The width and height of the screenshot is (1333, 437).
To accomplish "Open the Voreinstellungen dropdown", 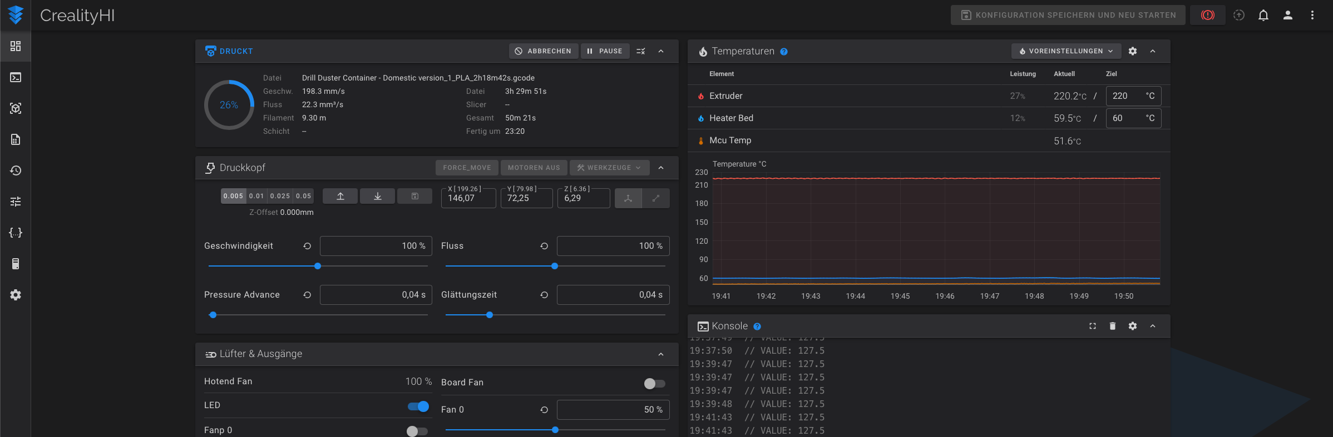I will tap(1066, 51).
